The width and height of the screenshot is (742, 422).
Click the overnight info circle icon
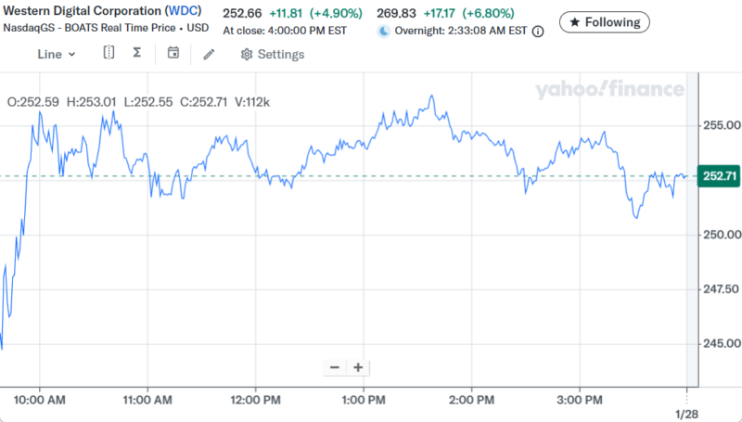click(538, 31)
